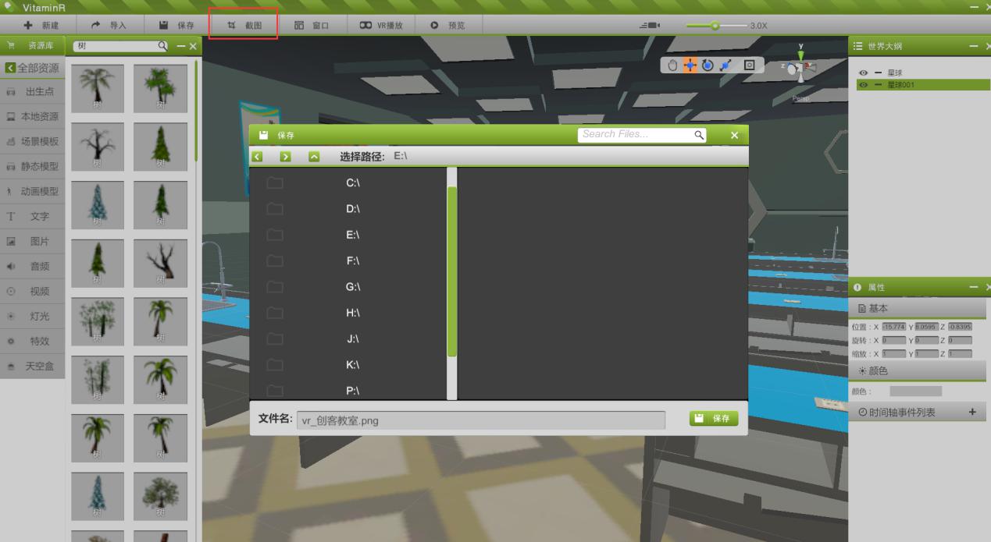Click the 截图 screenshot toolbar button
991x542 pixels.
tap(244, 26)
